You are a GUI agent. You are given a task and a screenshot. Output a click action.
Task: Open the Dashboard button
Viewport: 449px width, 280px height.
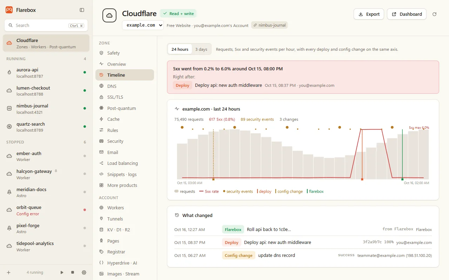tap(407, 14)
